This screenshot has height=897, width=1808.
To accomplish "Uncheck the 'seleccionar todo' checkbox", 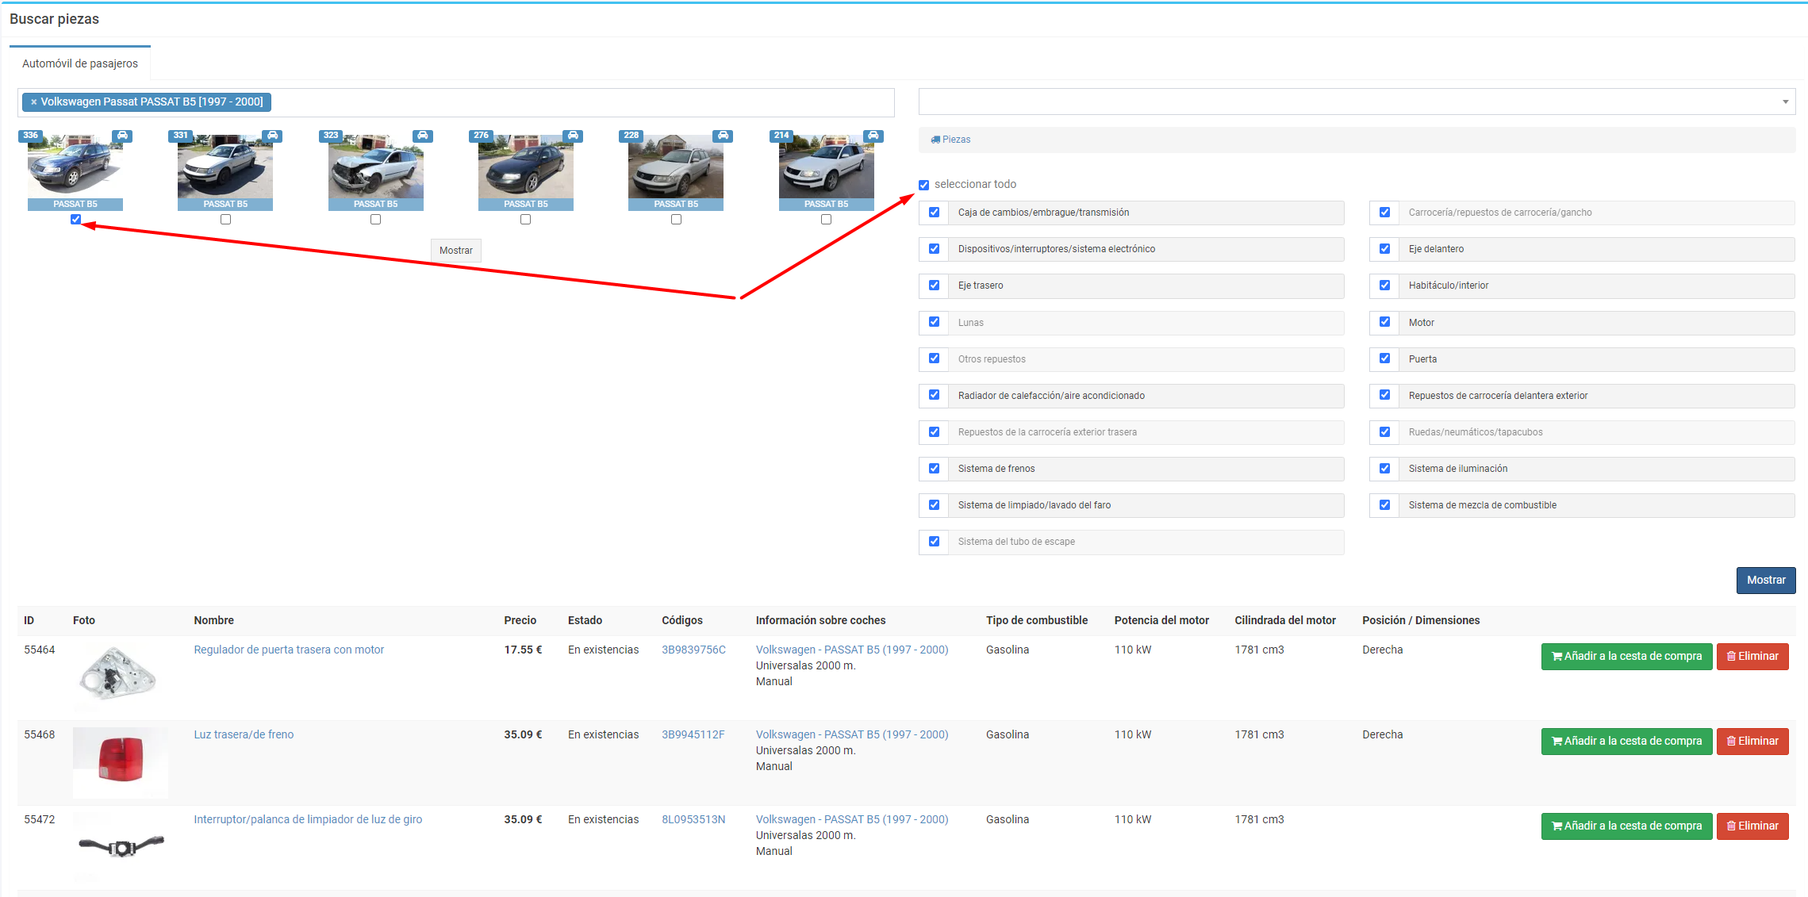I will click(923, 185).
